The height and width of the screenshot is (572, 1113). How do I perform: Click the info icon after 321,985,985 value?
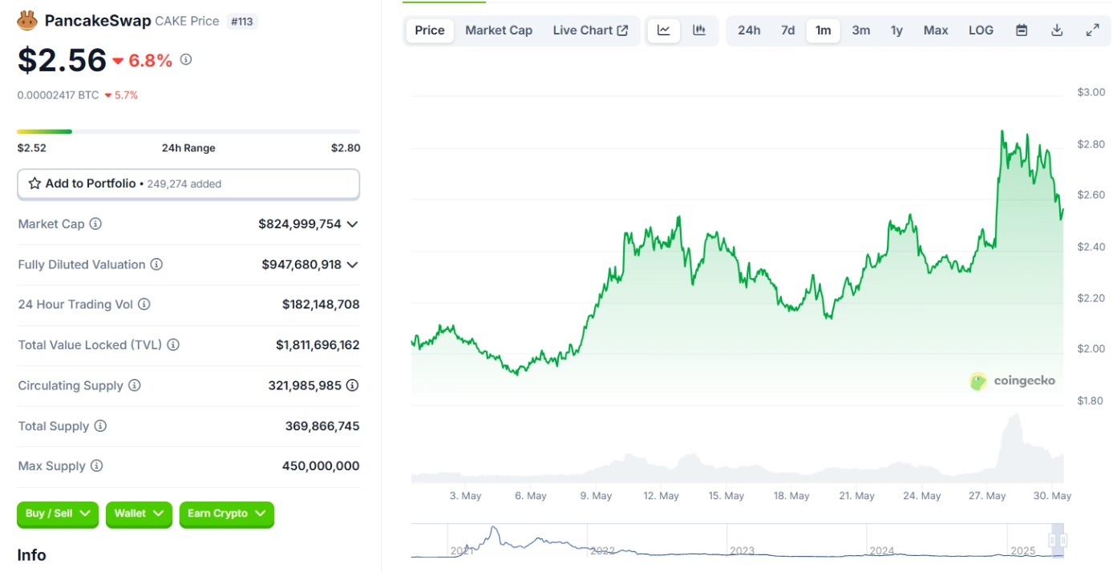click(x=352, y=385)
